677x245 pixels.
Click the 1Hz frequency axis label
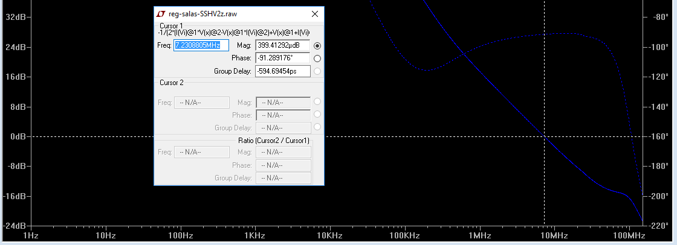pyautogui.click(x=31, y=236)
